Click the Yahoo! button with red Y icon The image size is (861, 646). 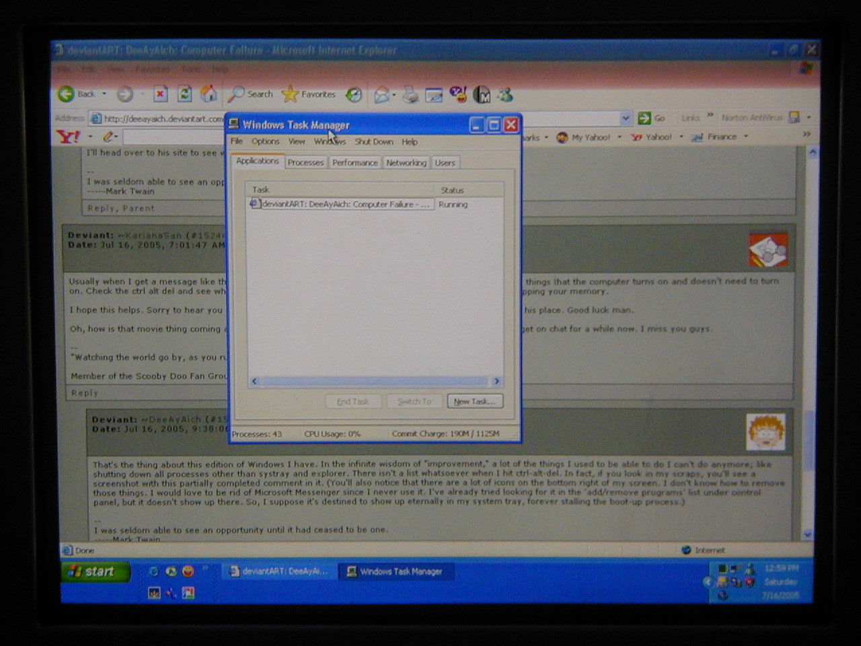pyautogui.click(x=651, y=137)
